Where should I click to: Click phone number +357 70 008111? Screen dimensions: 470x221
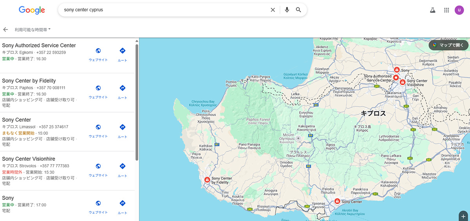click(x=51, y=88)
